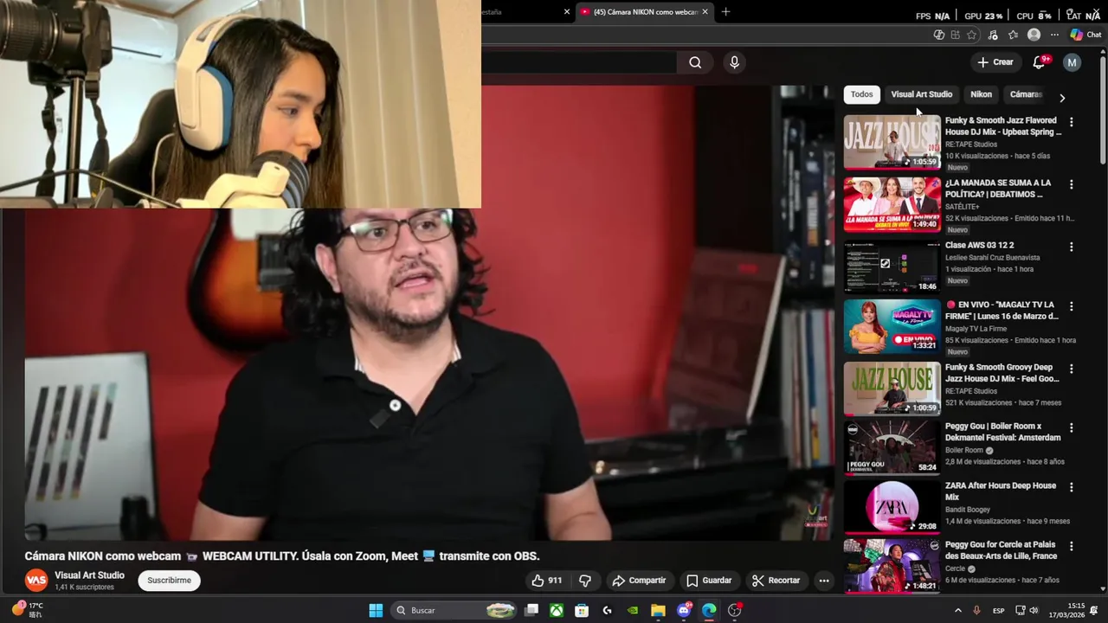Open options for ZARA After Hours Deep House
The image size is (1108, 623).
[1071, 487]
